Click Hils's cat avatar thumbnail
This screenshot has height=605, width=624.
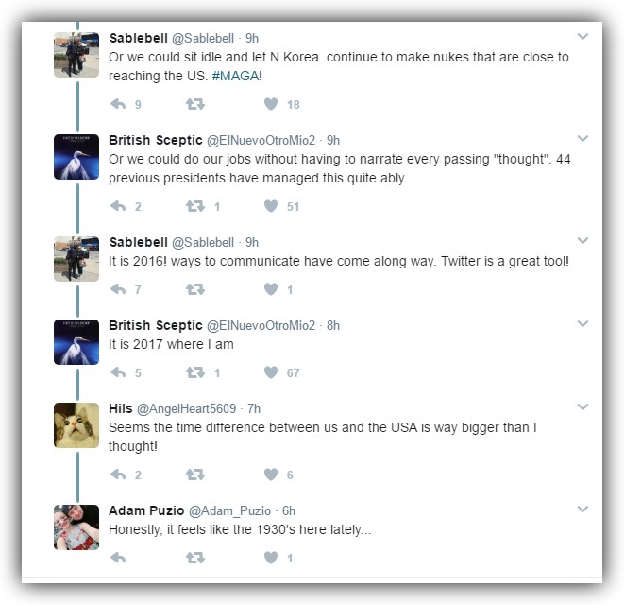pyautogui.click(x=76, y=424)
